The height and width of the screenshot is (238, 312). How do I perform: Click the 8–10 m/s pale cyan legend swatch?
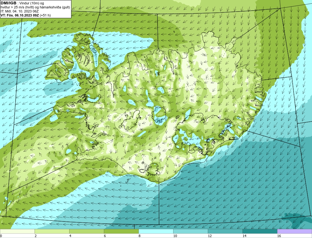coord(156,231)
